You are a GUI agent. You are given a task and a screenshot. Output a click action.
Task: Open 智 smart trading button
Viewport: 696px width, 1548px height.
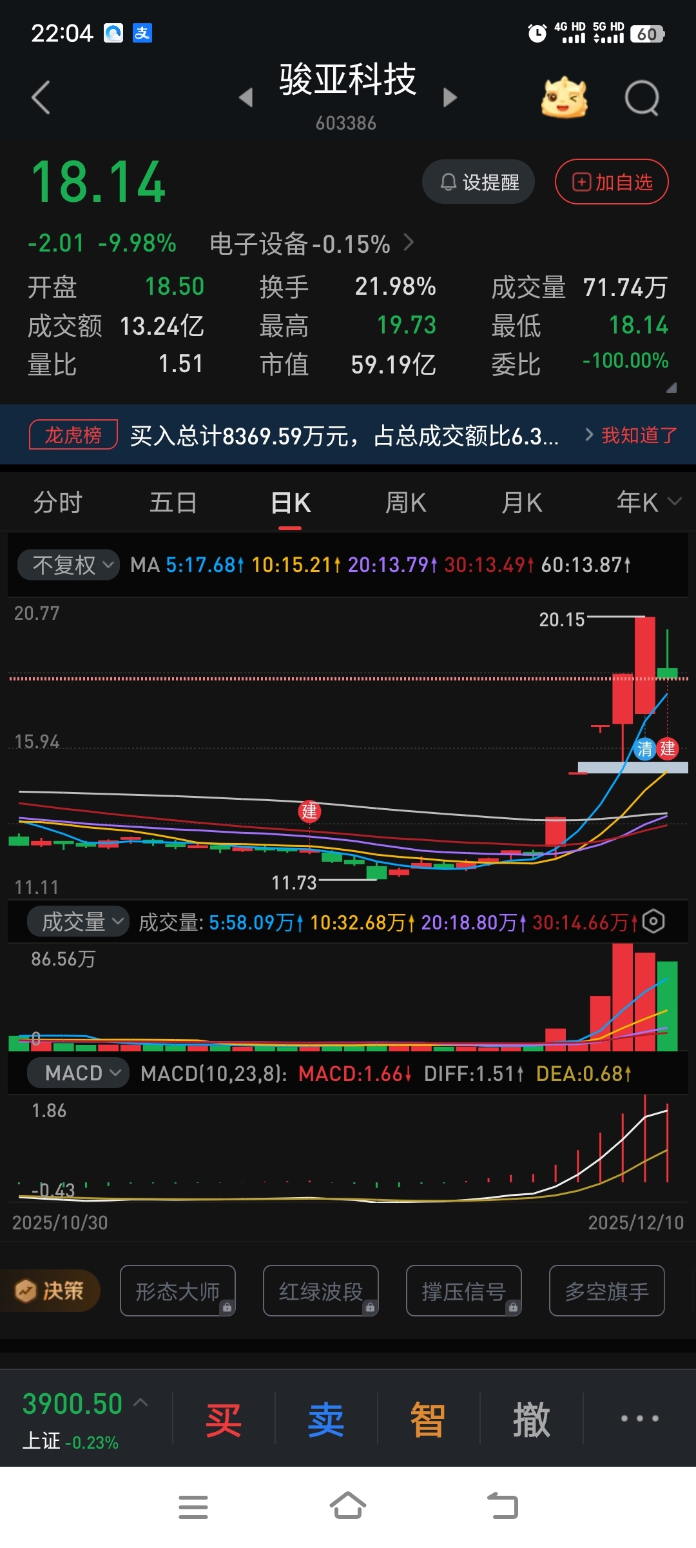[428, 1420]
